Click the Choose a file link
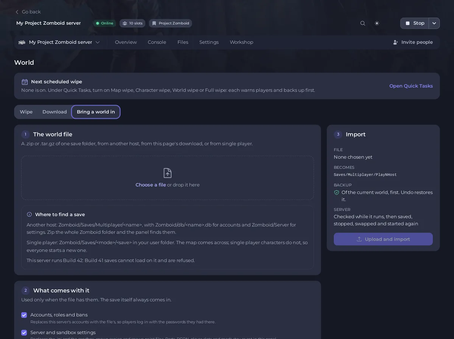This screenshot has height=339, width=454. tap(151, 185)
